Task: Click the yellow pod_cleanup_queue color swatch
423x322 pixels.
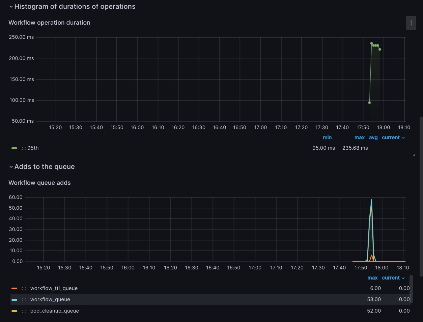Action: coord(14,311)
